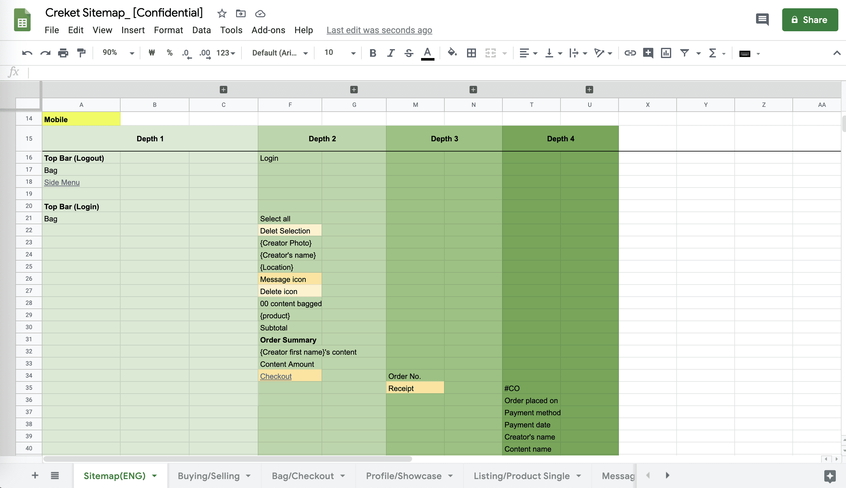Click the Google Sheets home icon
The width and height of the screenshot is (846, 488).
(22, 20)
